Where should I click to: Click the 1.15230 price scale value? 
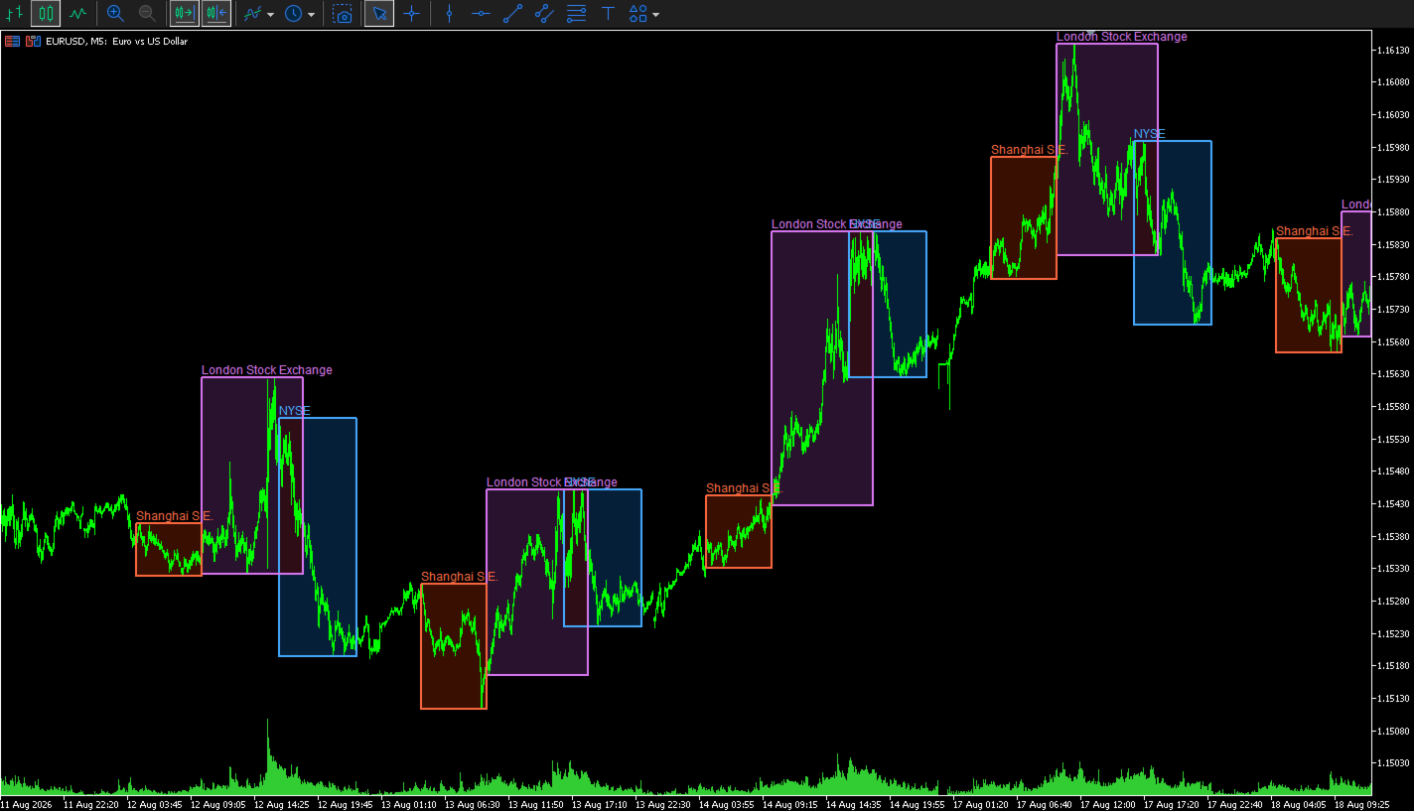tap(1393, 633)
